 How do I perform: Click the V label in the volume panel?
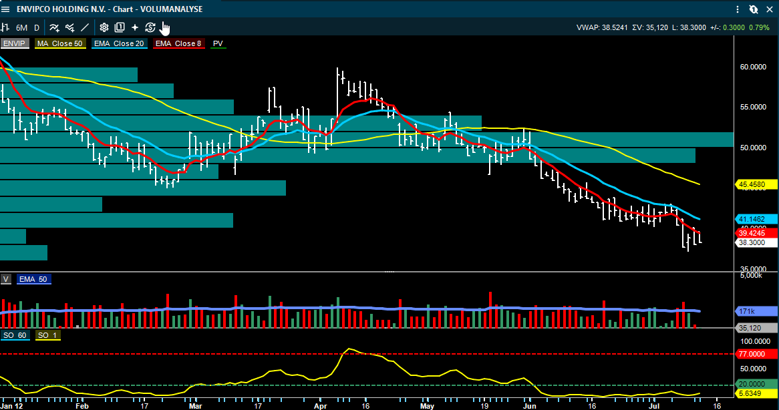(5, 280)
